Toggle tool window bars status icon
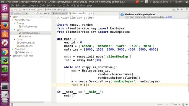This screenshot has height=106, width=189. point(12,105)
